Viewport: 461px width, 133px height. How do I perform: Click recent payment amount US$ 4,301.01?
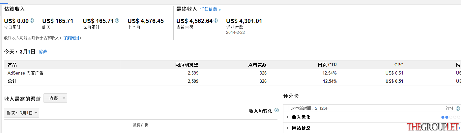pyautogui.click(x=244, y=21)
